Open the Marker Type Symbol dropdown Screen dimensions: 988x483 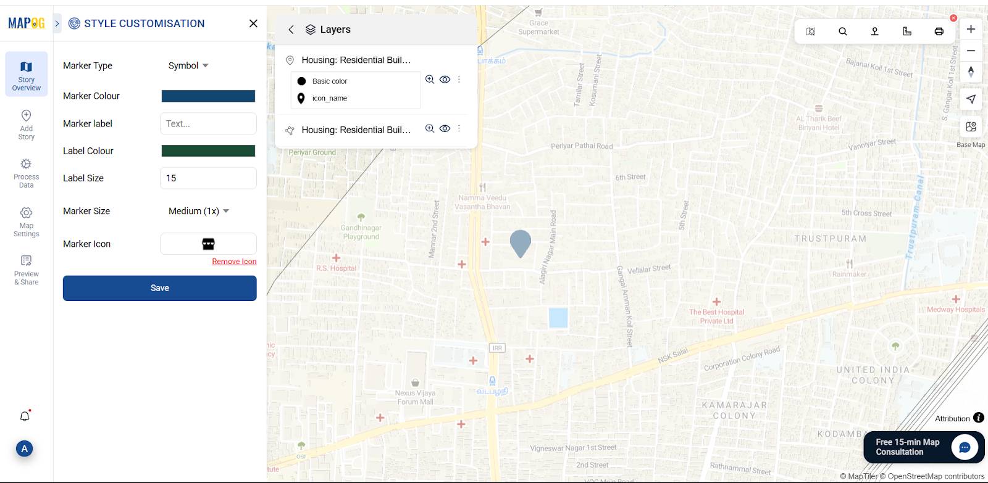188,65
